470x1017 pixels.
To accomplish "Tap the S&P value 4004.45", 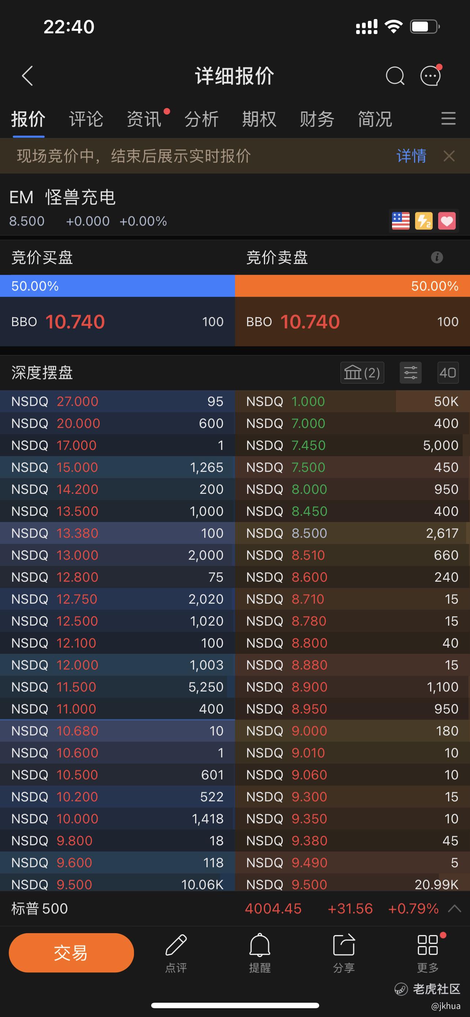I will point(273,908).
